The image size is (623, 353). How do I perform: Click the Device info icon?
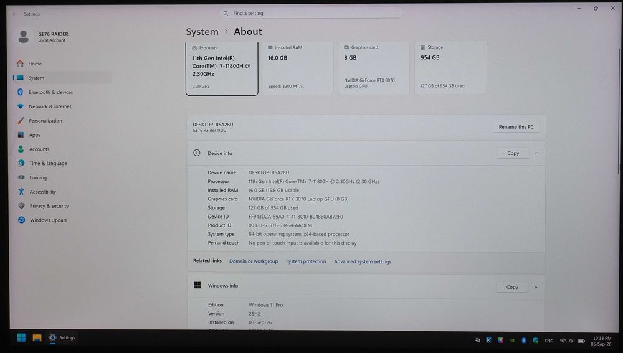tap(197, 153)
